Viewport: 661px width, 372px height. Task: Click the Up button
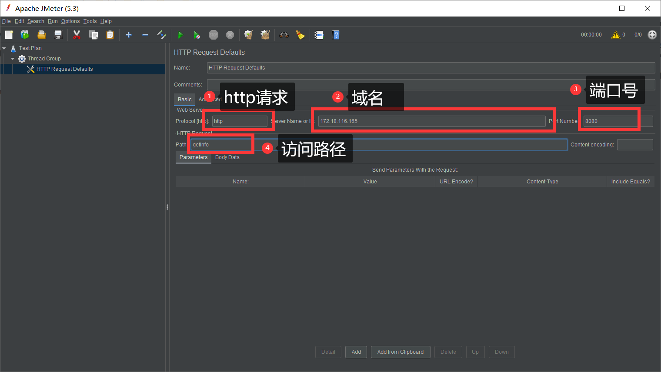tap(475, 352)
